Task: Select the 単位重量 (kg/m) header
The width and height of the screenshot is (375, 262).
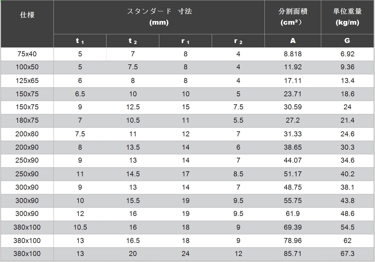Action: point(347,17)
